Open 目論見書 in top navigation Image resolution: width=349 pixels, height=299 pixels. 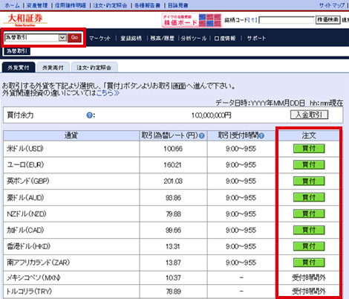pyautogui.click(x=177, y=5)
